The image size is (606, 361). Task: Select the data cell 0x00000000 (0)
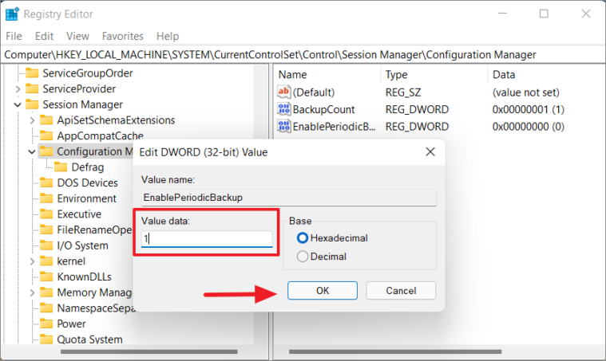[x=528, y=127]
